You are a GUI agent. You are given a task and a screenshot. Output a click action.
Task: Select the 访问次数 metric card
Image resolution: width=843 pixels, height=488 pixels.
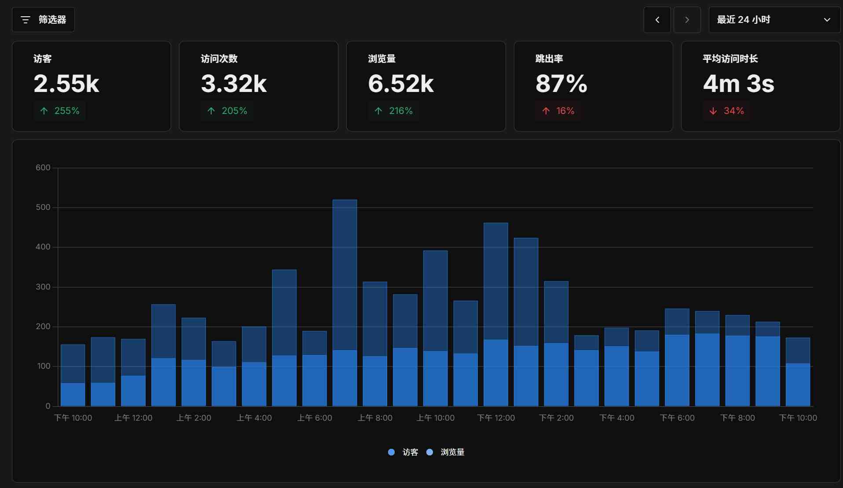coord(258,86)
